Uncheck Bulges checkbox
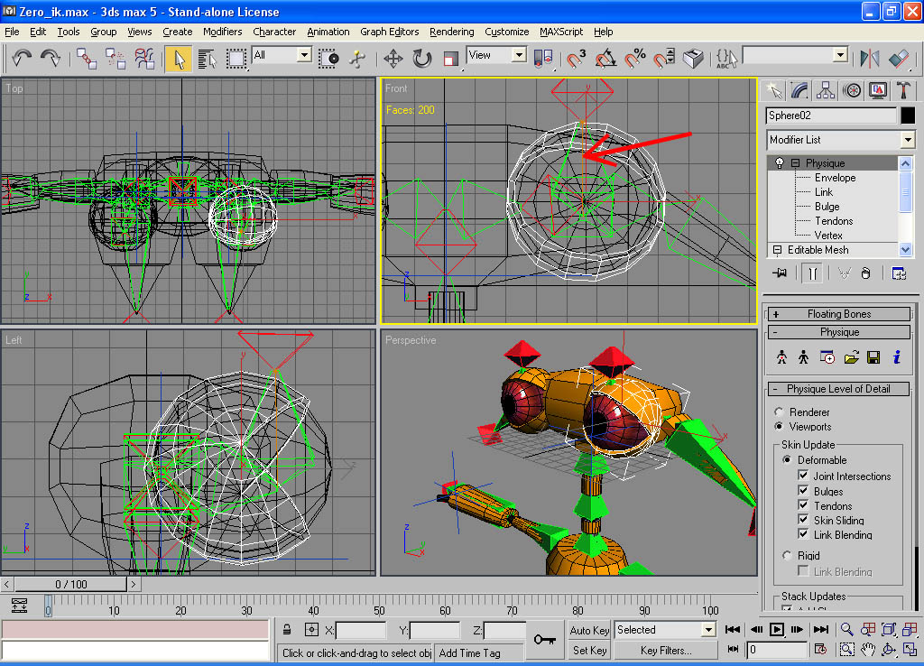 tap(803, 490)
